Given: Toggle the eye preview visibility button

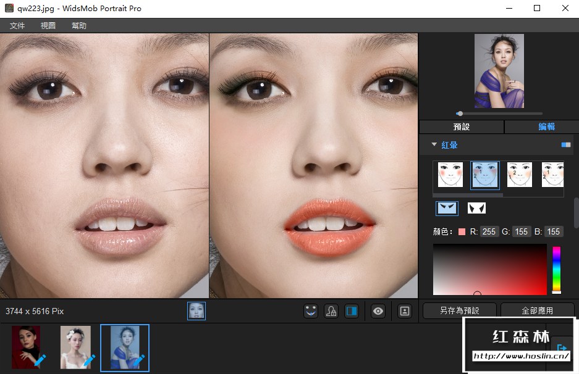Looking at the screenshot, I should click(378, 311).
